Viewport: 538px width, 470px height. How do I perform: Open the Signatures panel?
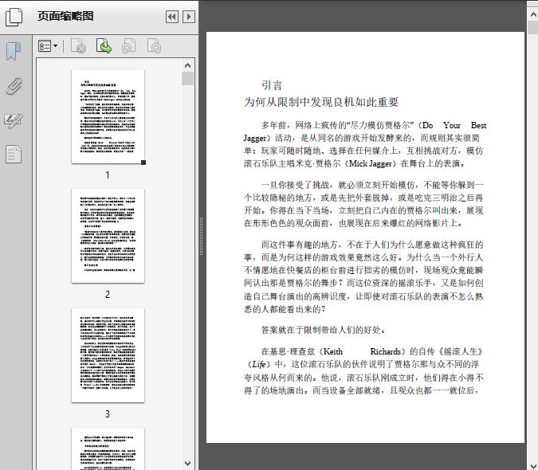(x=14, y=120)
